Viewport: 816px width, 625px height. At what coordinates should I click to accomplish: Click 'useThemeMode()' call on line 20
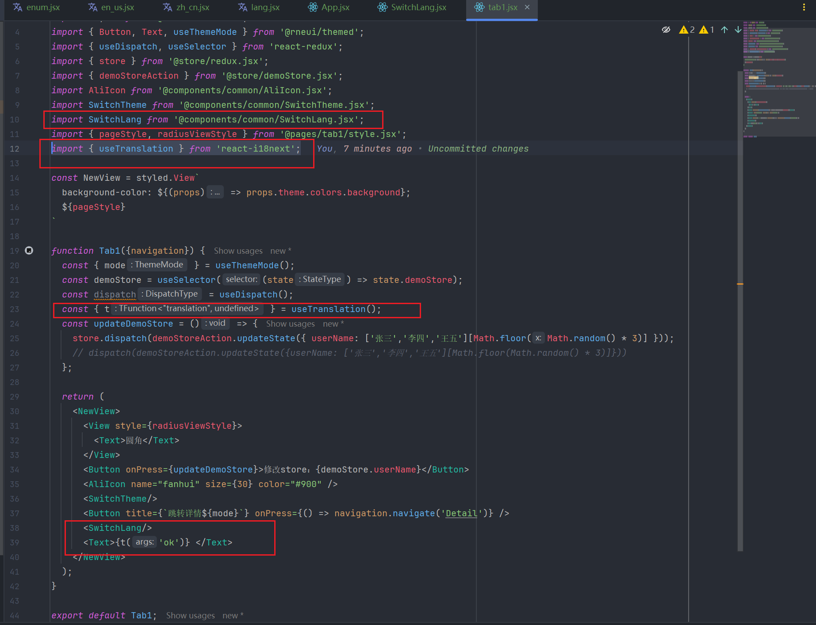click(x=252, y=266)
